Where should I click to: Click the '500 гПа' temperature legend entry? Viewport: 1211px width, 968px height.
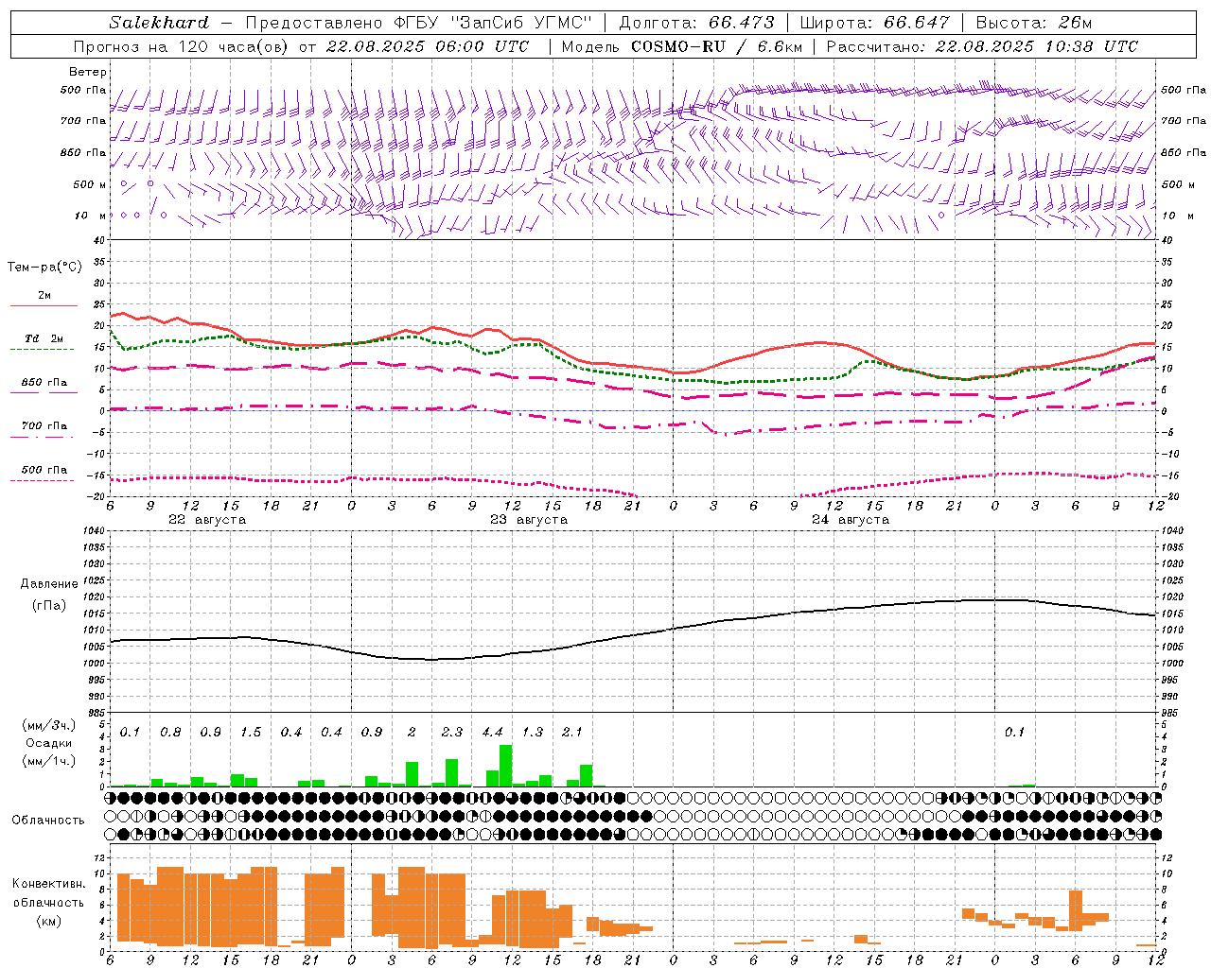tap(44, 470)
